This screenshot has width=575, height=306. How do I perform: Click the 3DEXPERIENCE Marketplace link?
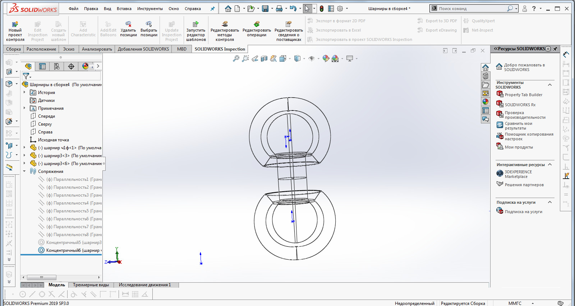point(518,174)
